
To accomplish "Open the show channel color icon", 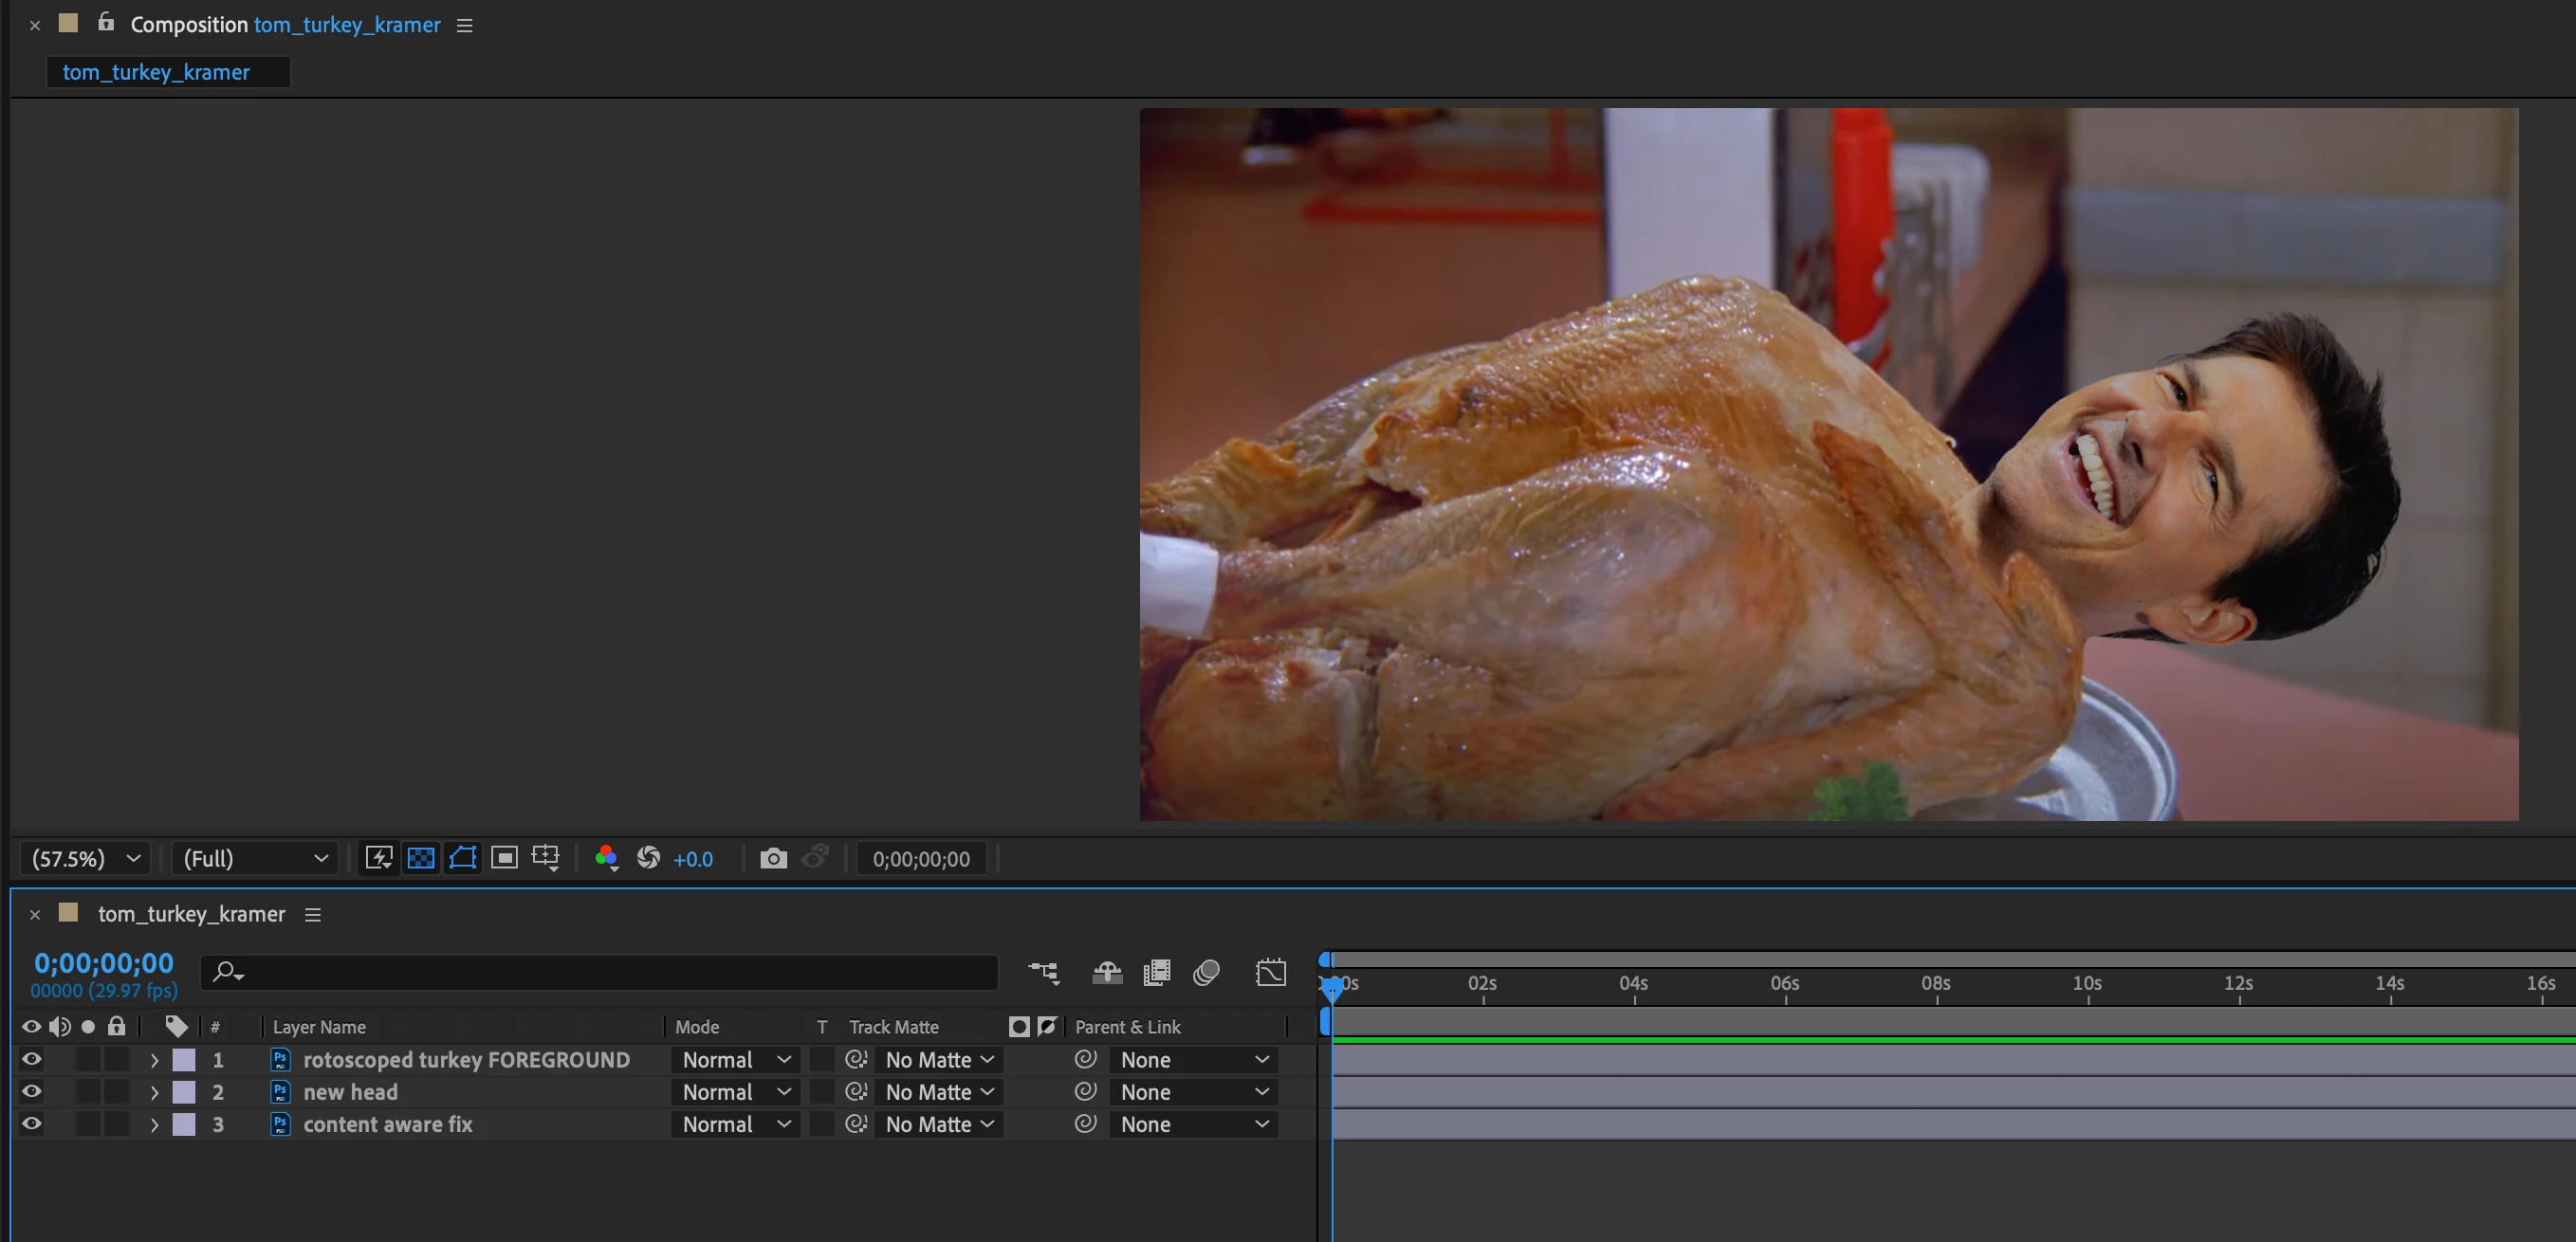I will [x=606, y=858].
